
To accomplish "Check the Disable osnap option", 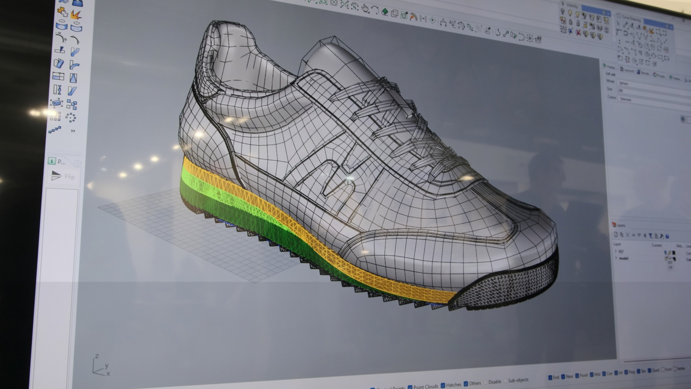I will (485, 382).
